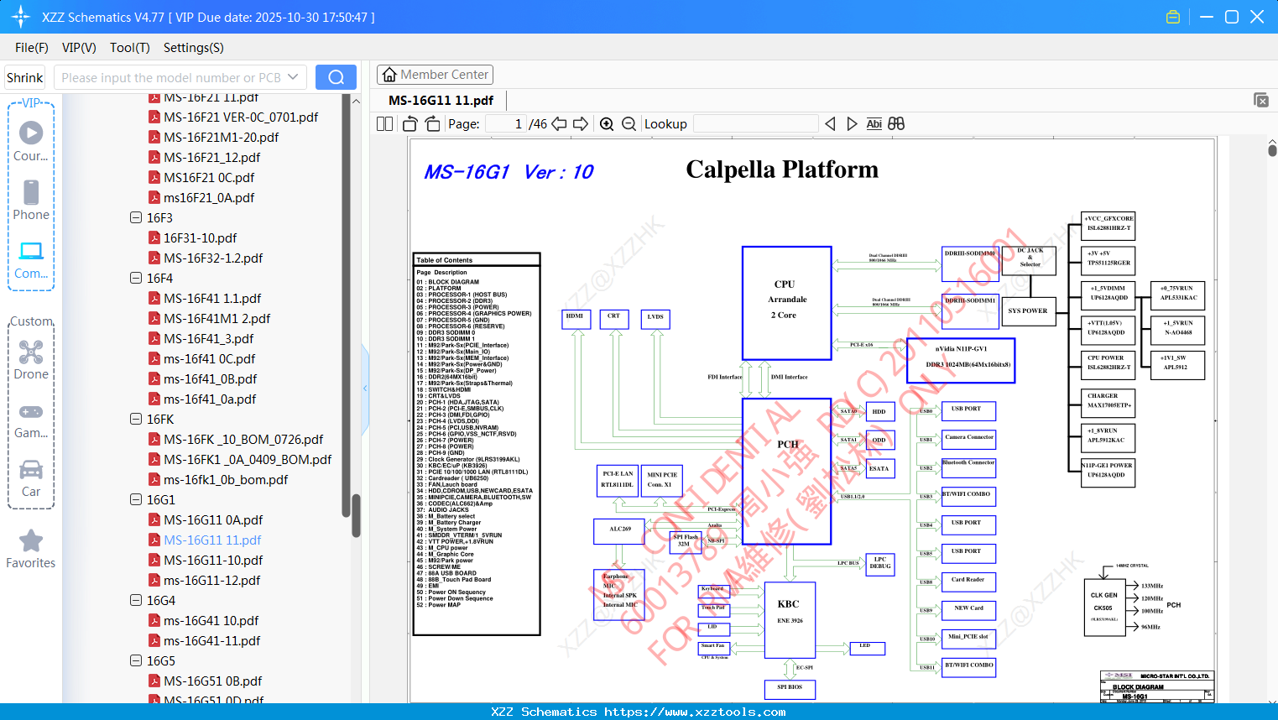Image resolution: width=1278 pixels, height=720 pixels.
Task: Find previous lookup result
Action: (830, 124)
